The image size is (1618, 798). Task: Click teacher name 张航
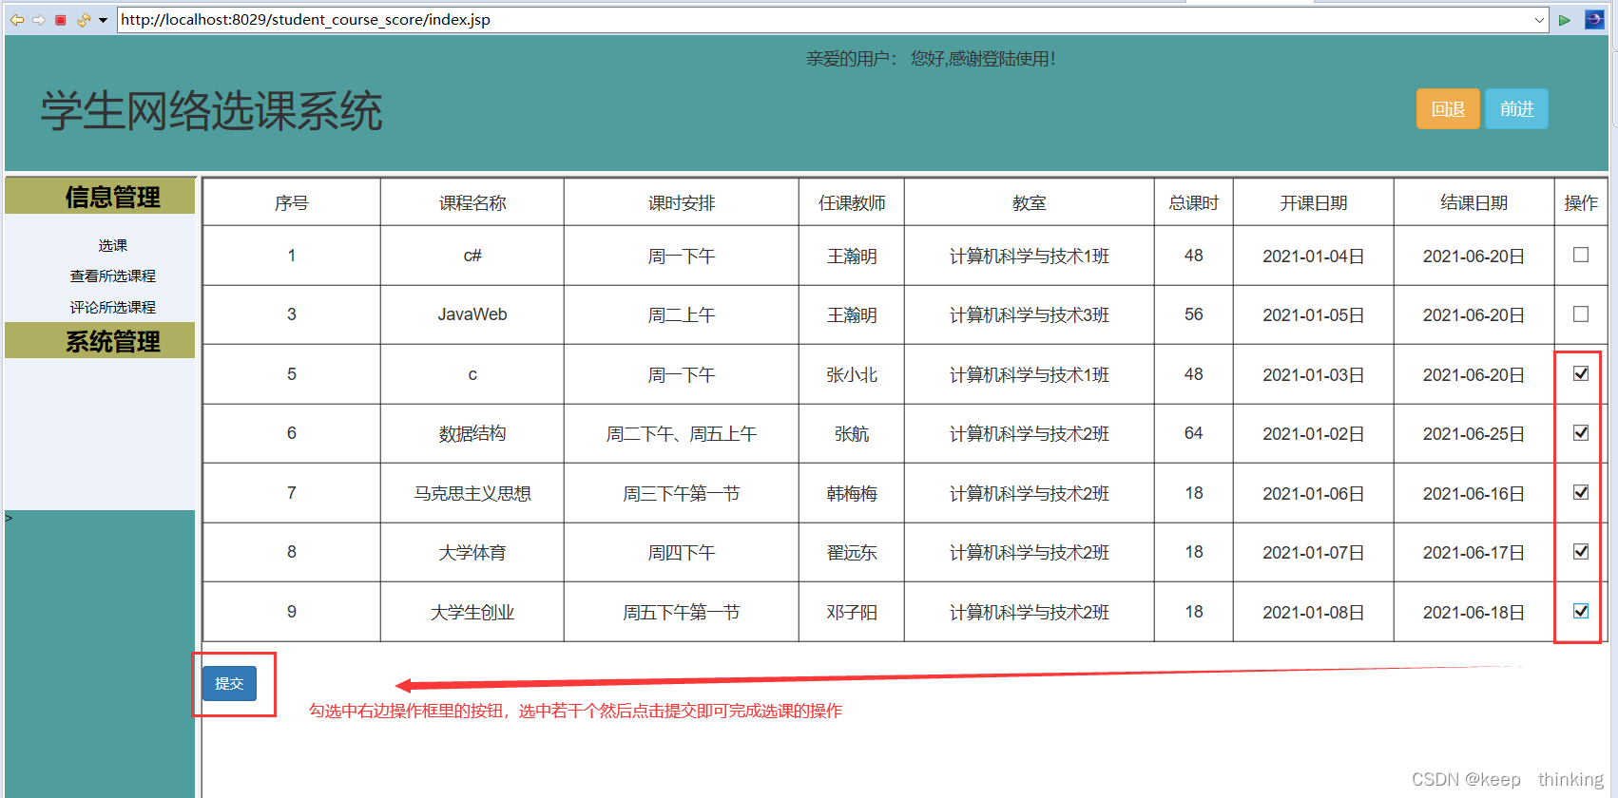tap(852, 433)
